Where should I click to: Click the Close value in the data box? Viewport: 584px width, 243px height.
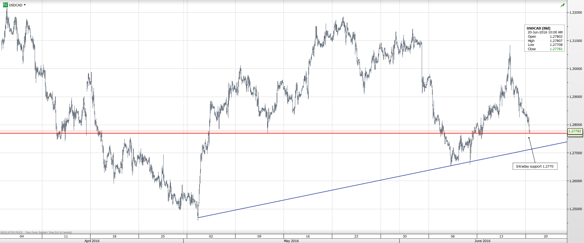(x=556, y=49)
